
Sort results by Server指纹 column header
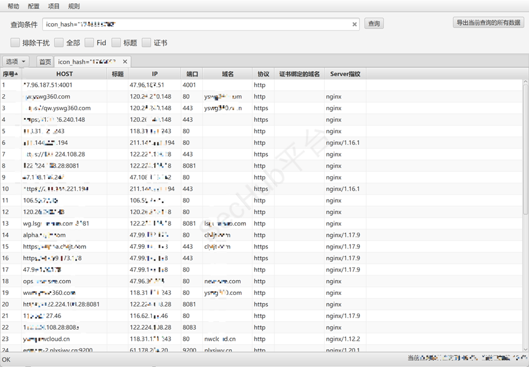(345, 74)
